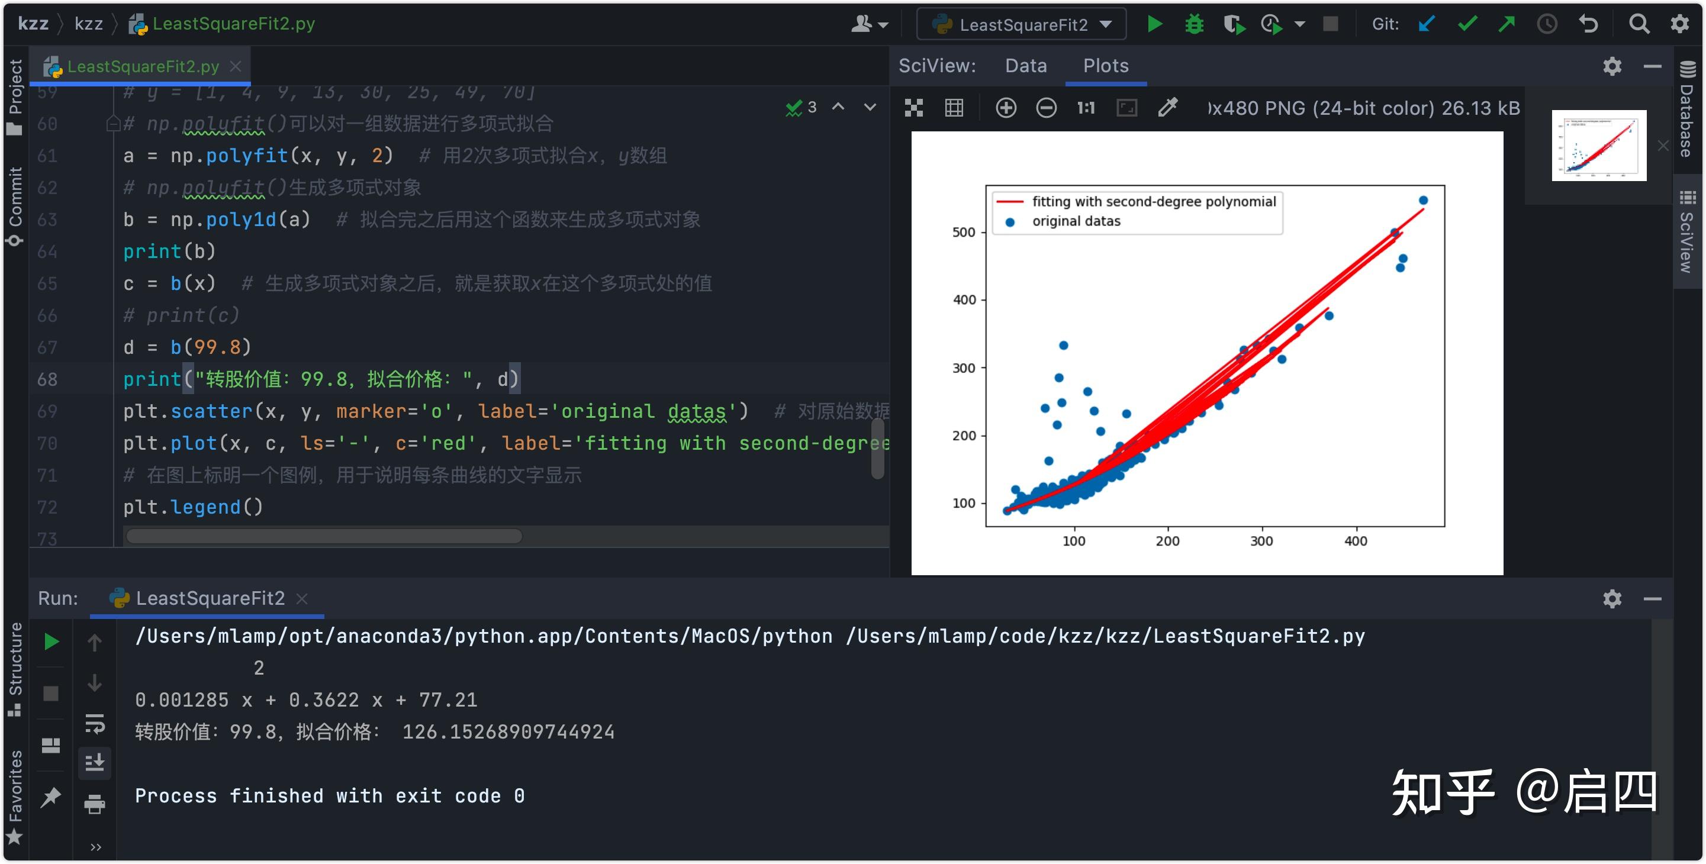Collapse the code fold at line 60
1706x864 pixels.
115,123
